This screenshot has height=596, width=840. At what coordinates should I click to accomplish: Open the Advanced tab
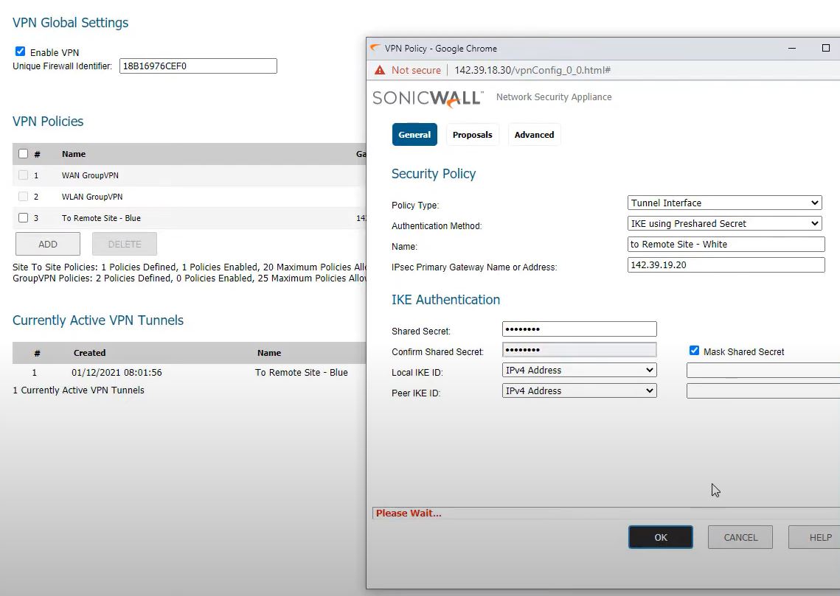[x=534, y=135]
